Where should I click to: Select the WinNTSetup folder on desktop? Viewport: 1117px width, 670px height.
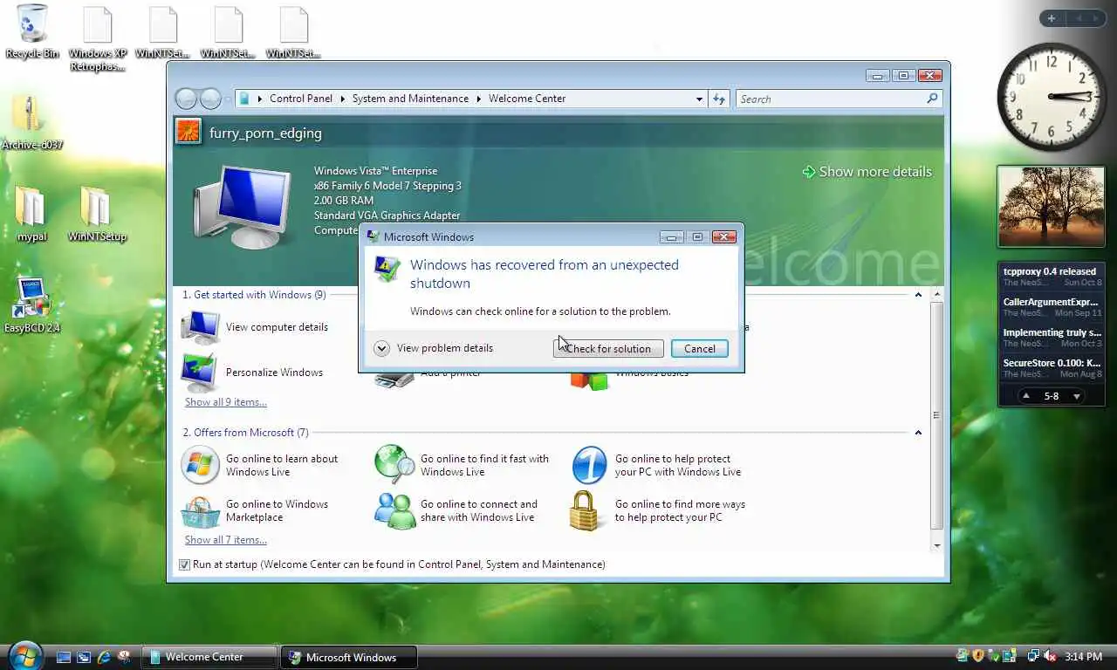pos(97,213)
